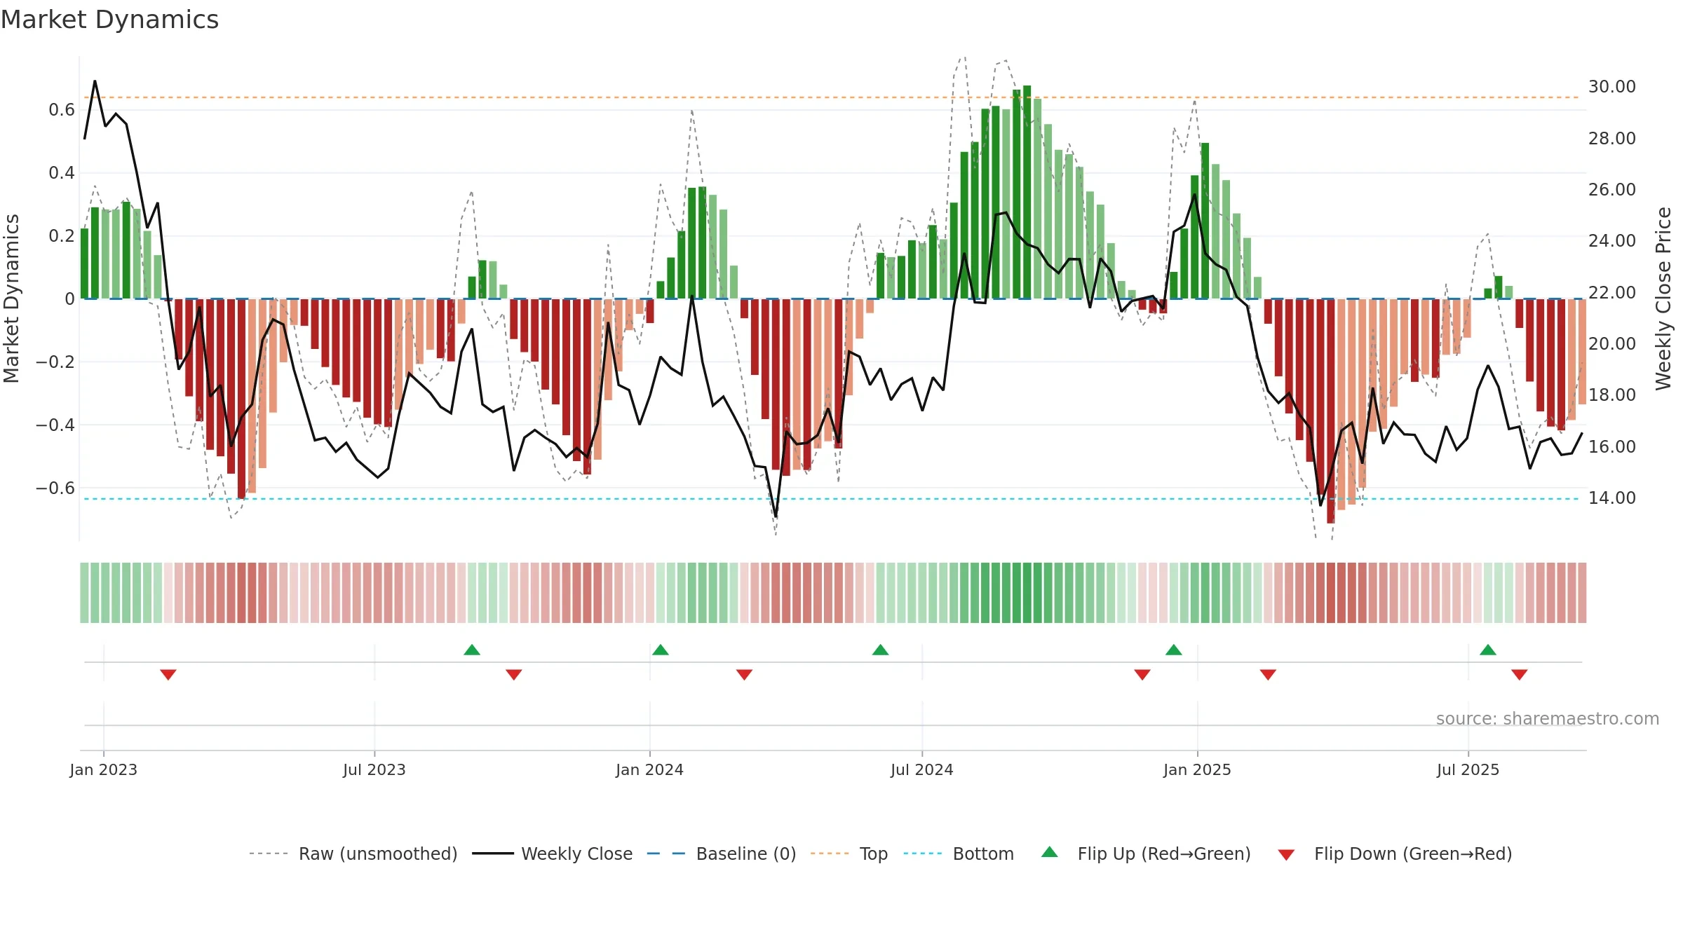Click the Jan 2025 x-axis label
This screenshot has width=1683, height=946.
[x=1198, y=769]
